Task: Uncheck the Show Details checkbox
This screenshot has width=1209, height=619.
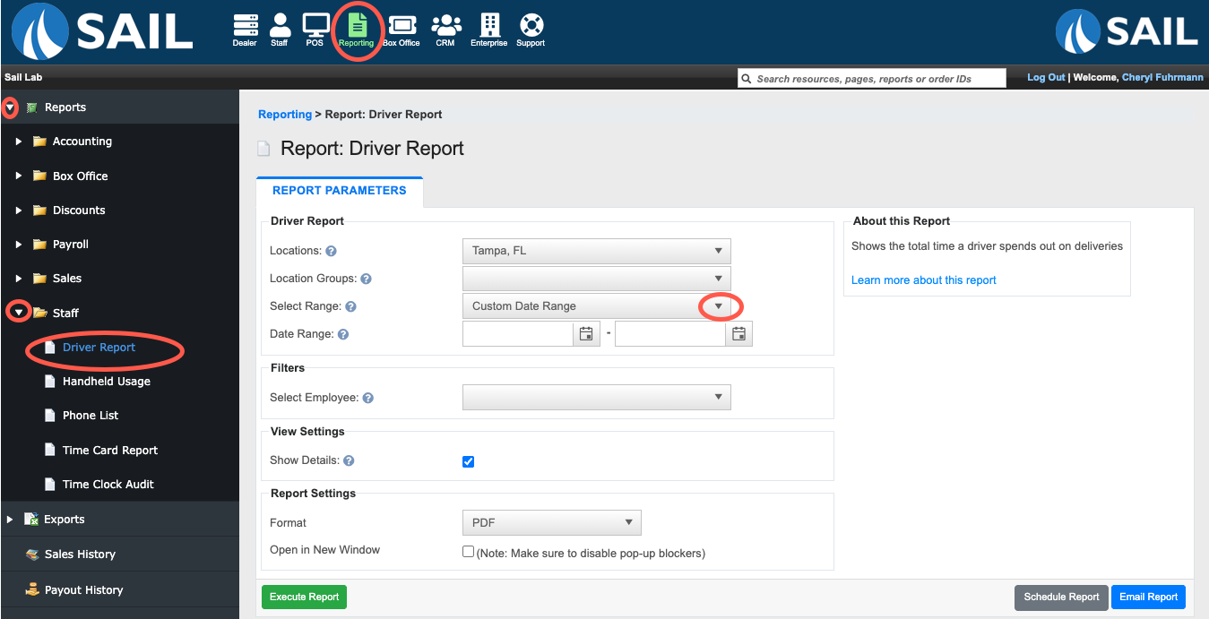Action: 468,461
